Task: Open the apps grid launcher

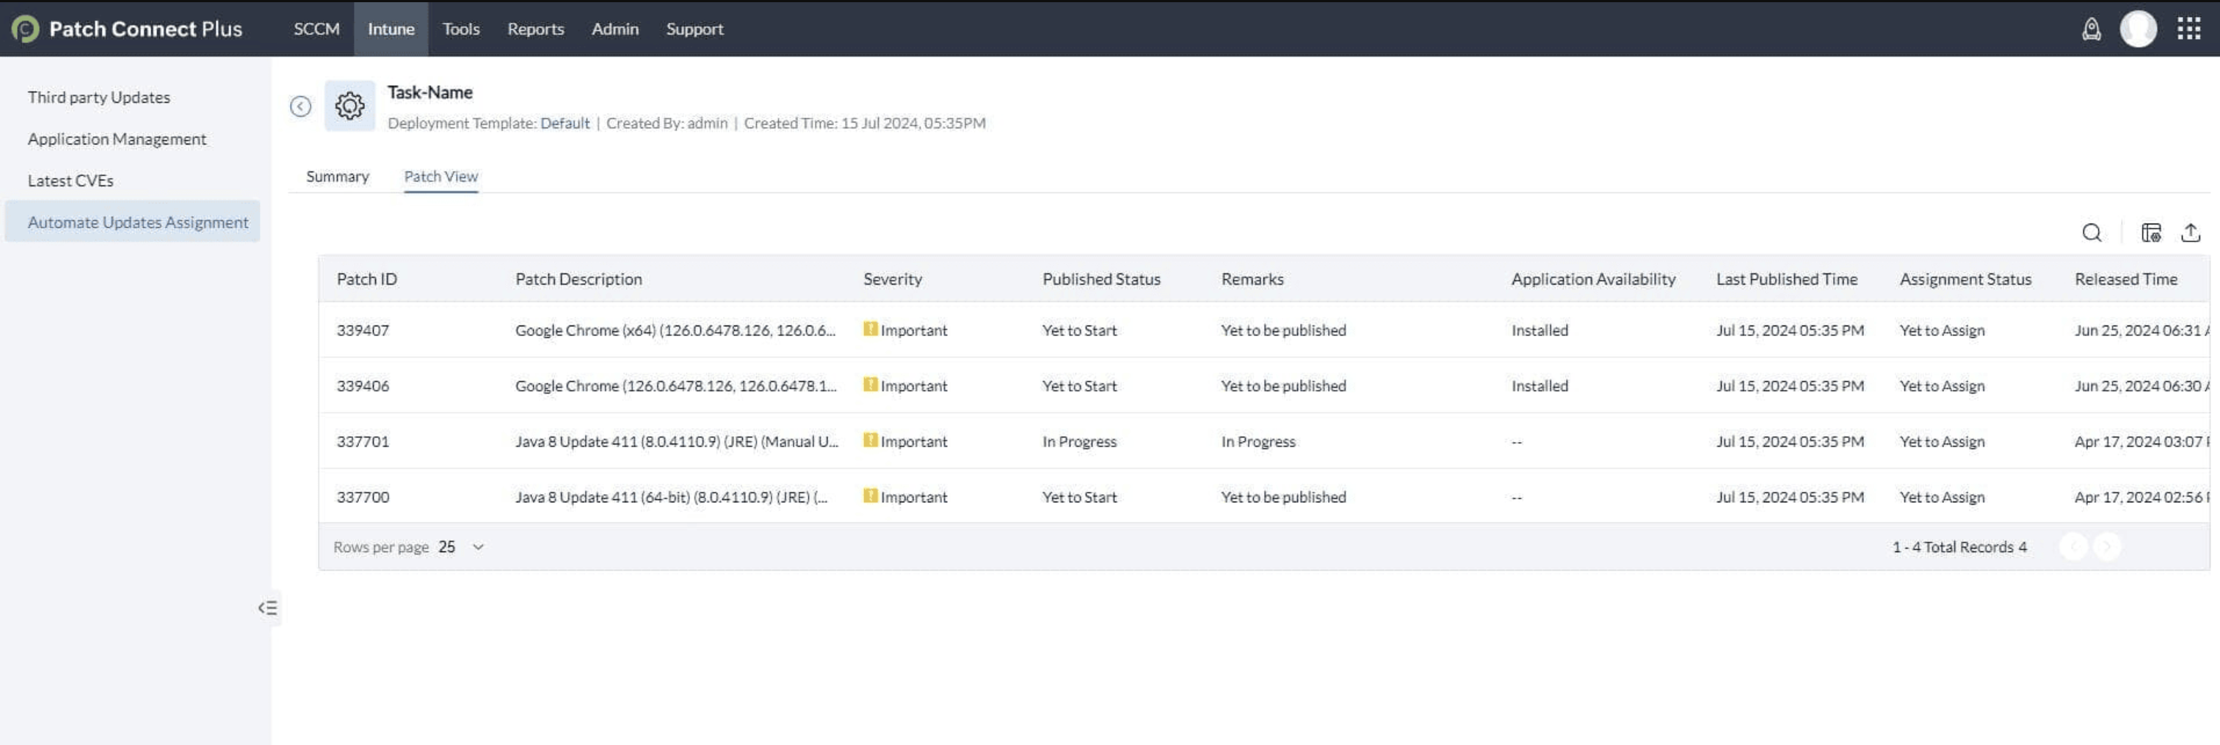Action: coord(2189,29)
